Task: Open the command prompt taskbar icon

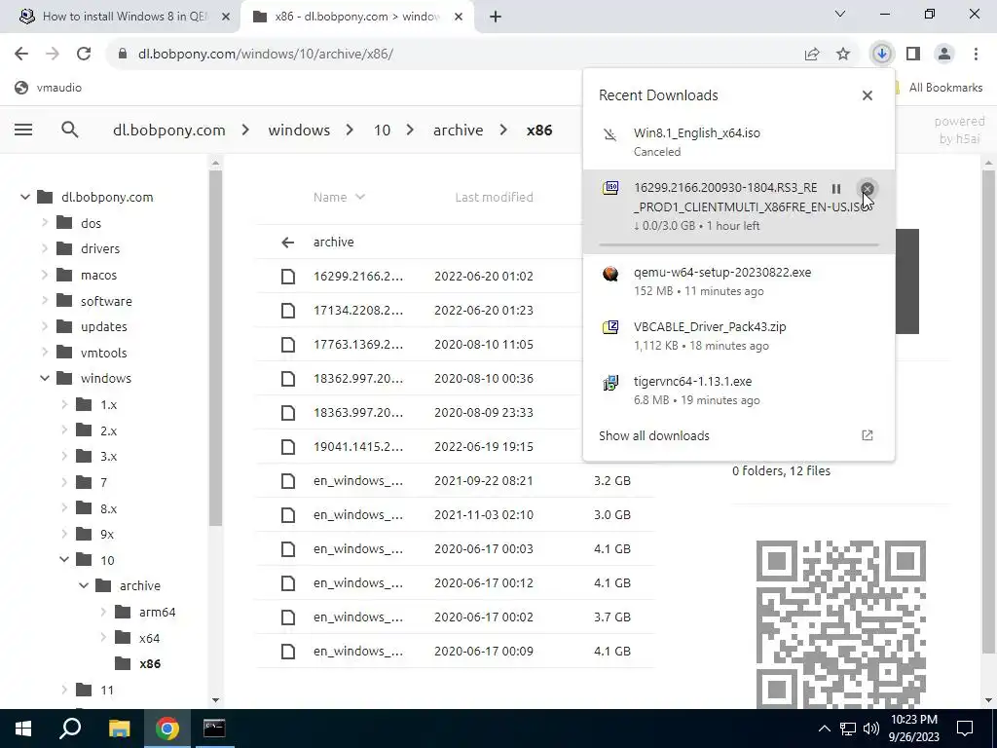Action: point(214,729)
